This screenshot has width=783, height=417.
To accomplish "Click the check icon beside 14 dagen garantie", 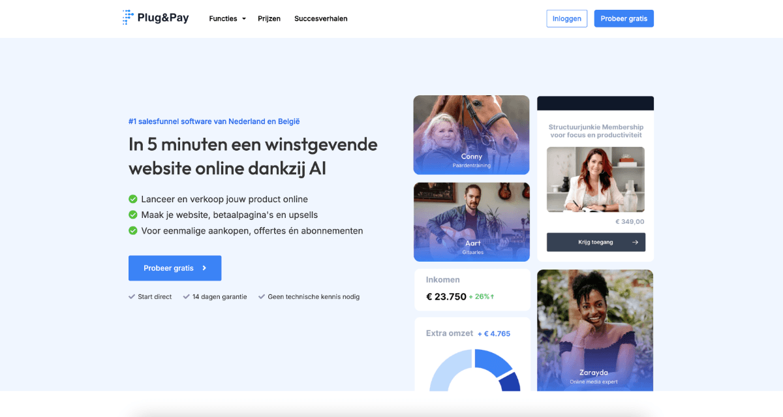I will [187, 296].
